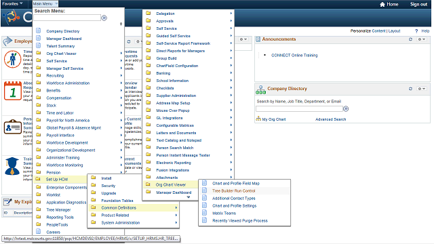434x244 pixels.
Task: Click the graduate Training Summary icon
Action: pyautogui.click(x=12, y=166)
